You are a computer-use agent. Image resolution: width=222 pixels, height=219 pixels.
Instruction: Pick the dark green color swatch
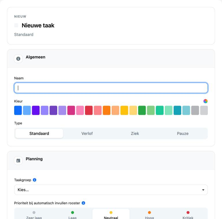click(x=142, y=110)
